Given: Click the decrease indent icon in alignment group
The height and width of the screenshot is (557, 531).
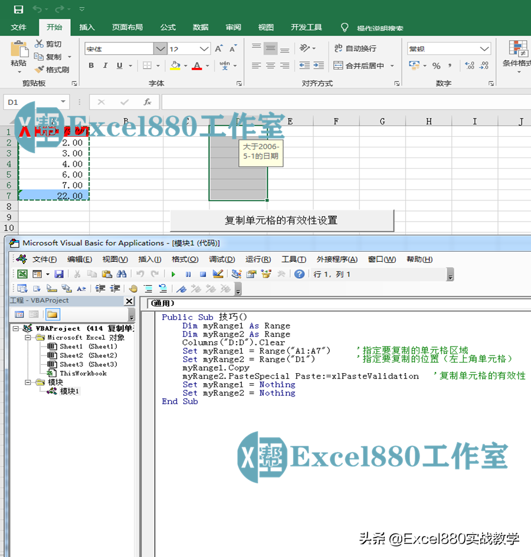Looking at the screenshot, I should (304, 65).
